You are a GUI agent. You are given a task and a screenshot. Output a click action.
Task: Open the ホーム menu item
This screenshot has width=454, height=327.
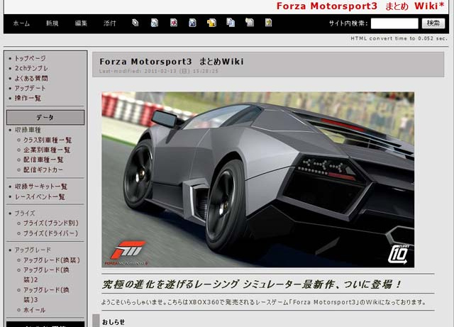[x=21, y=23]
